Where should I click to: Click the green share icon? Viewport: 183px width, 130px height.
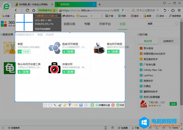click(x=92, y=105)
